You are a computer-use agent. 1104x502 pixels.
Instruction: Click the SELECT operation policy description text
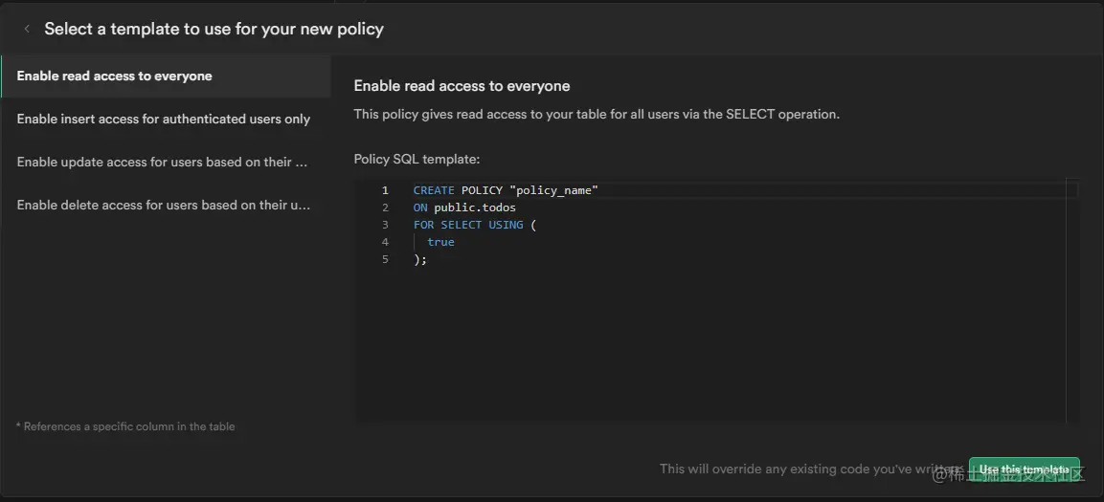pos(596,114)
